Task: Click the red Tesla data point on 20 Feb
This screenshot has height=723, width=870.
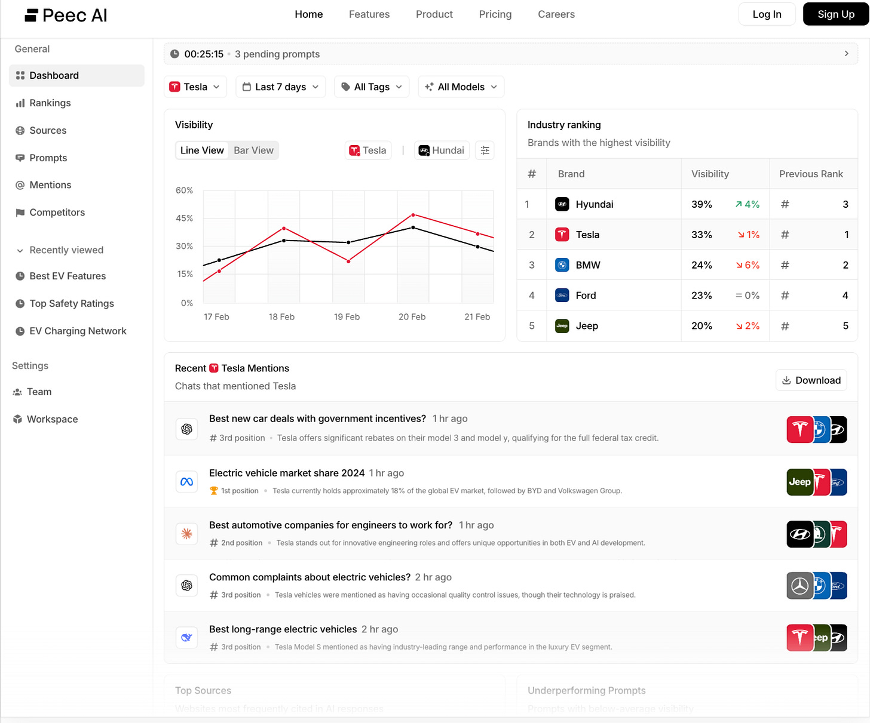Action: pyautogui.click(x=413, y=215)
